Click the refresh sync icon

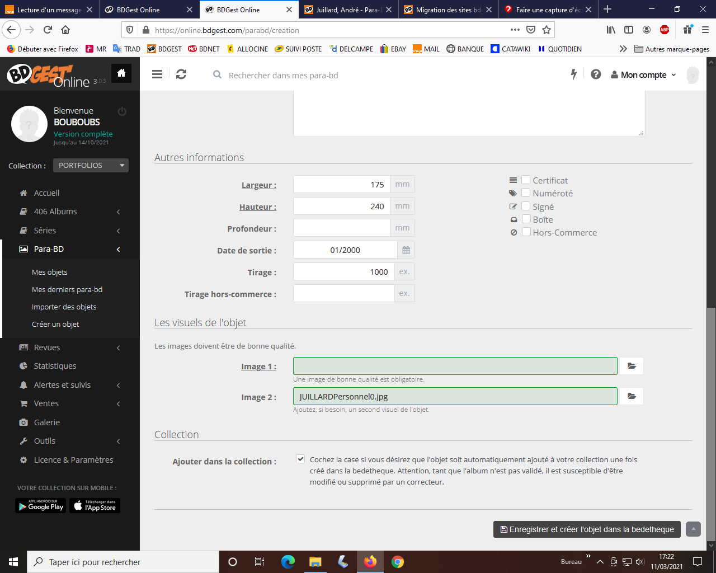click(x=181, y=74)
